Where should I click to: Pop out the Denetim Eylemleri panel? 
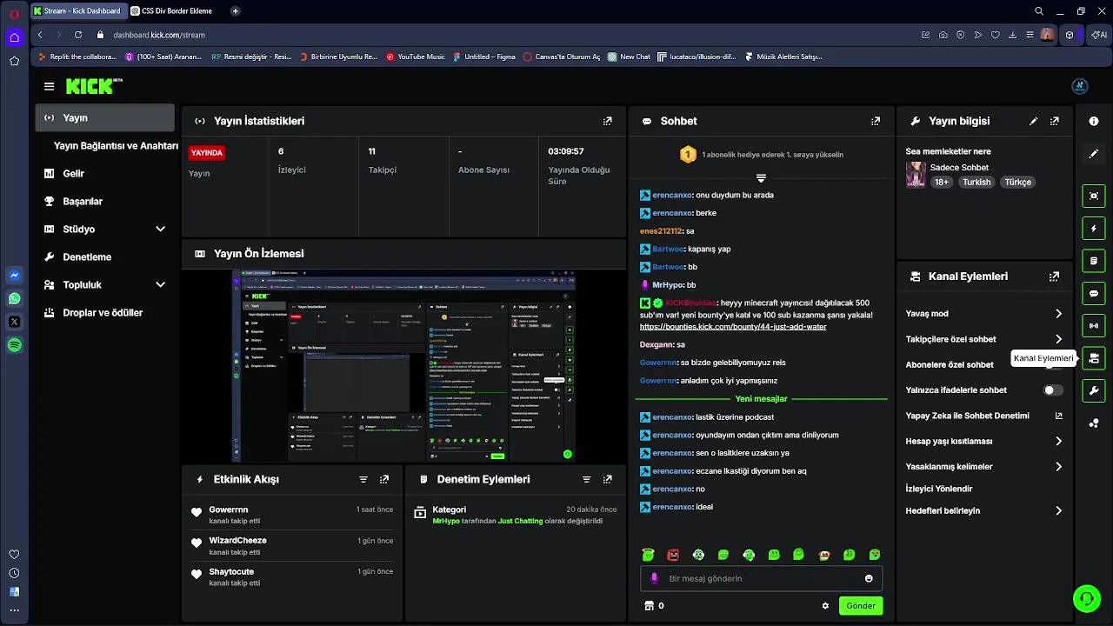point(607,479)
